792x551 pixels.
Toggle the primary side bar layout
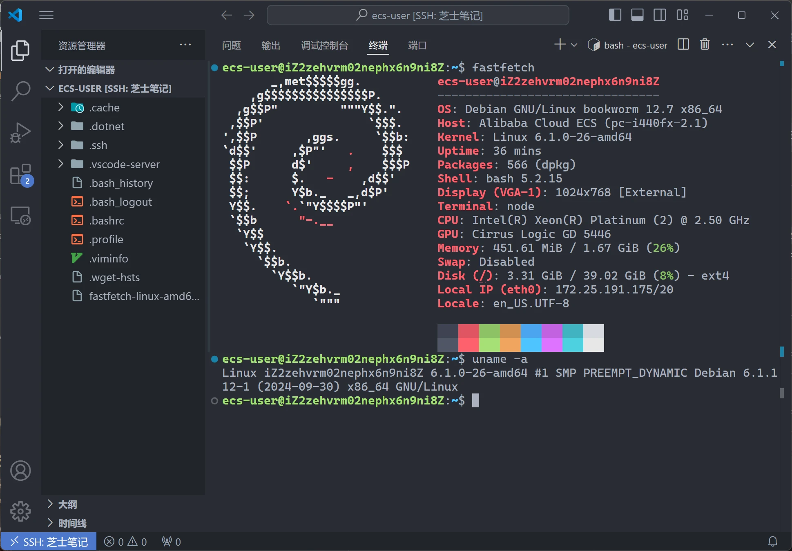click(x=615, y=15)
